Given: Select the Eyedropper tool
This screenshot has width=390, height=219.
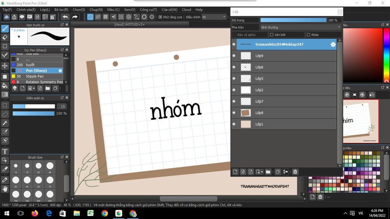Looking at the screenshot, I should click(5, 180).
